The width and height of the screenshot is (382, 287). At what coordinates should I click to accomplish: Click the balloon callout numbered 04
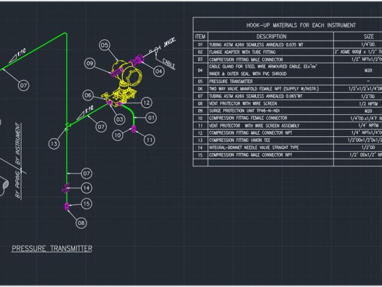pyautogui.click(x=159, y=71)
